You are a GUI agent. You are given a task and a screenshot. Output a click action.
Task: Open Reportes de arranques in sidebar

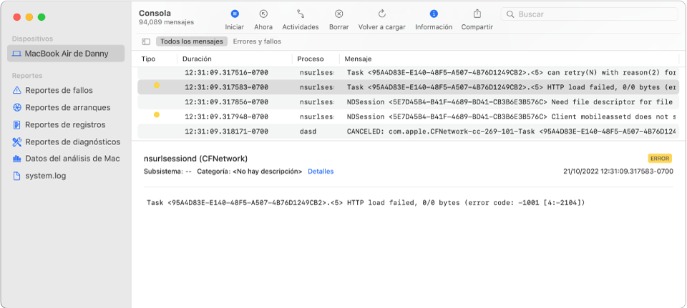[x=62, y=108]
